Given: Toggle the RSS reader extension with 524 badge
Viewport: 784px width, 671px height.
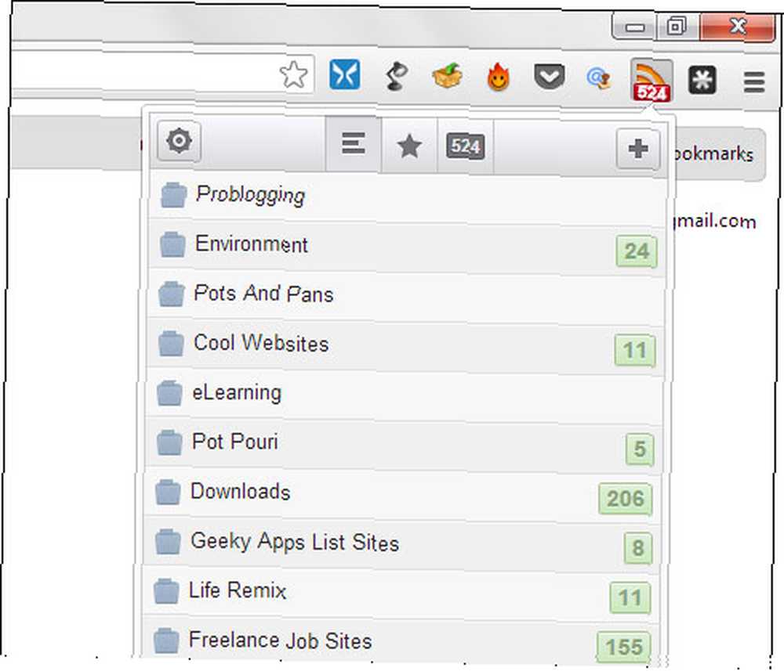Looking at the screenshot, I should pyautogui.click(x=652, y=80).
